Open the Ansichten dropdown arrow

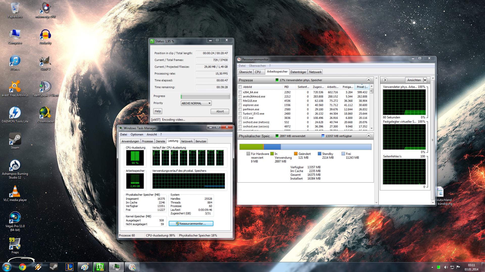tap(425, 80)
